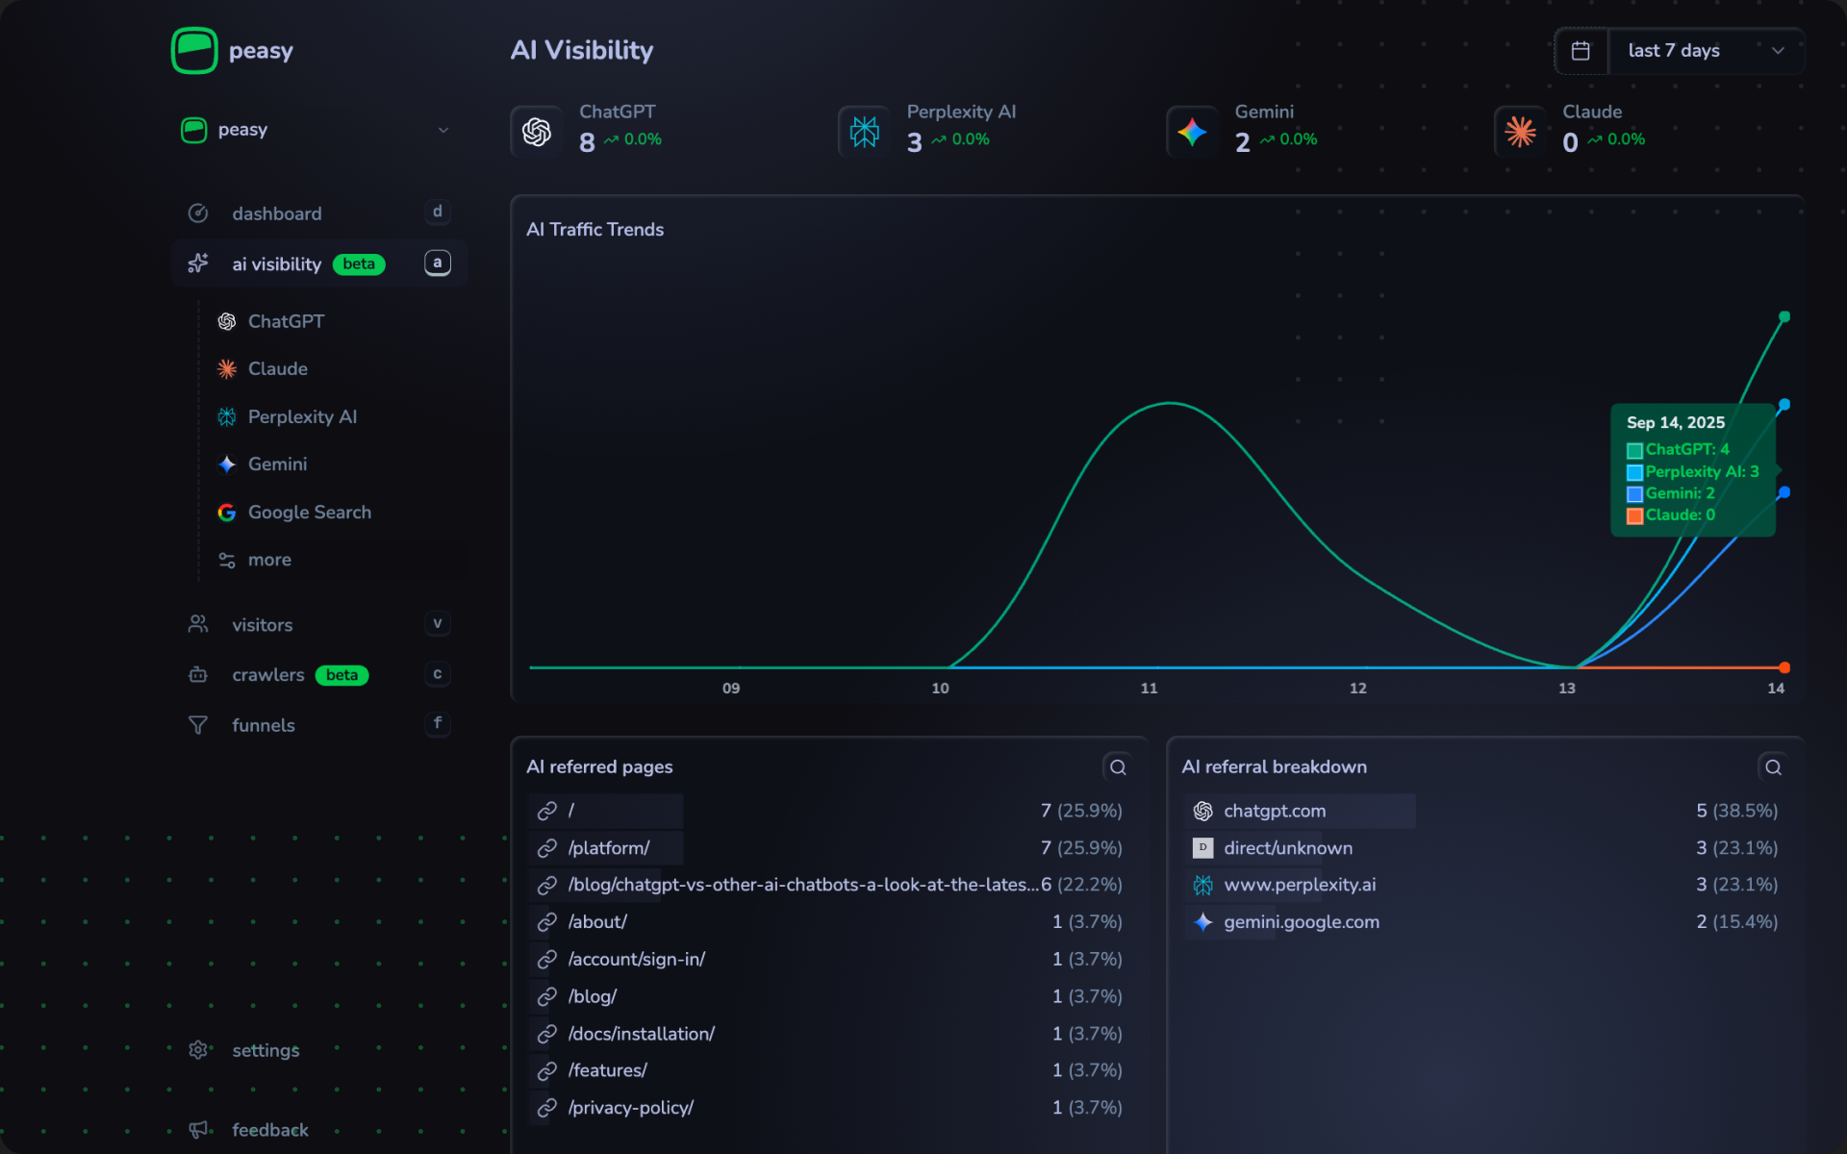
Task: Click the calendar icon beside the date range
Action: [x=1580, y=51]
